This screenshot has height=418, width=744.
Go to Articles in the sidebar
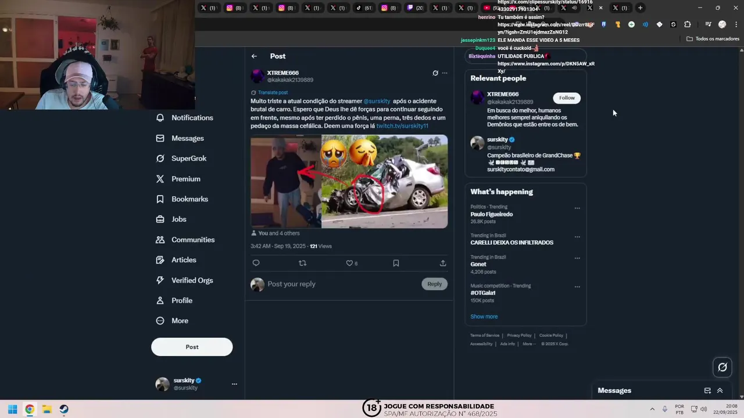tap(176, 260)
